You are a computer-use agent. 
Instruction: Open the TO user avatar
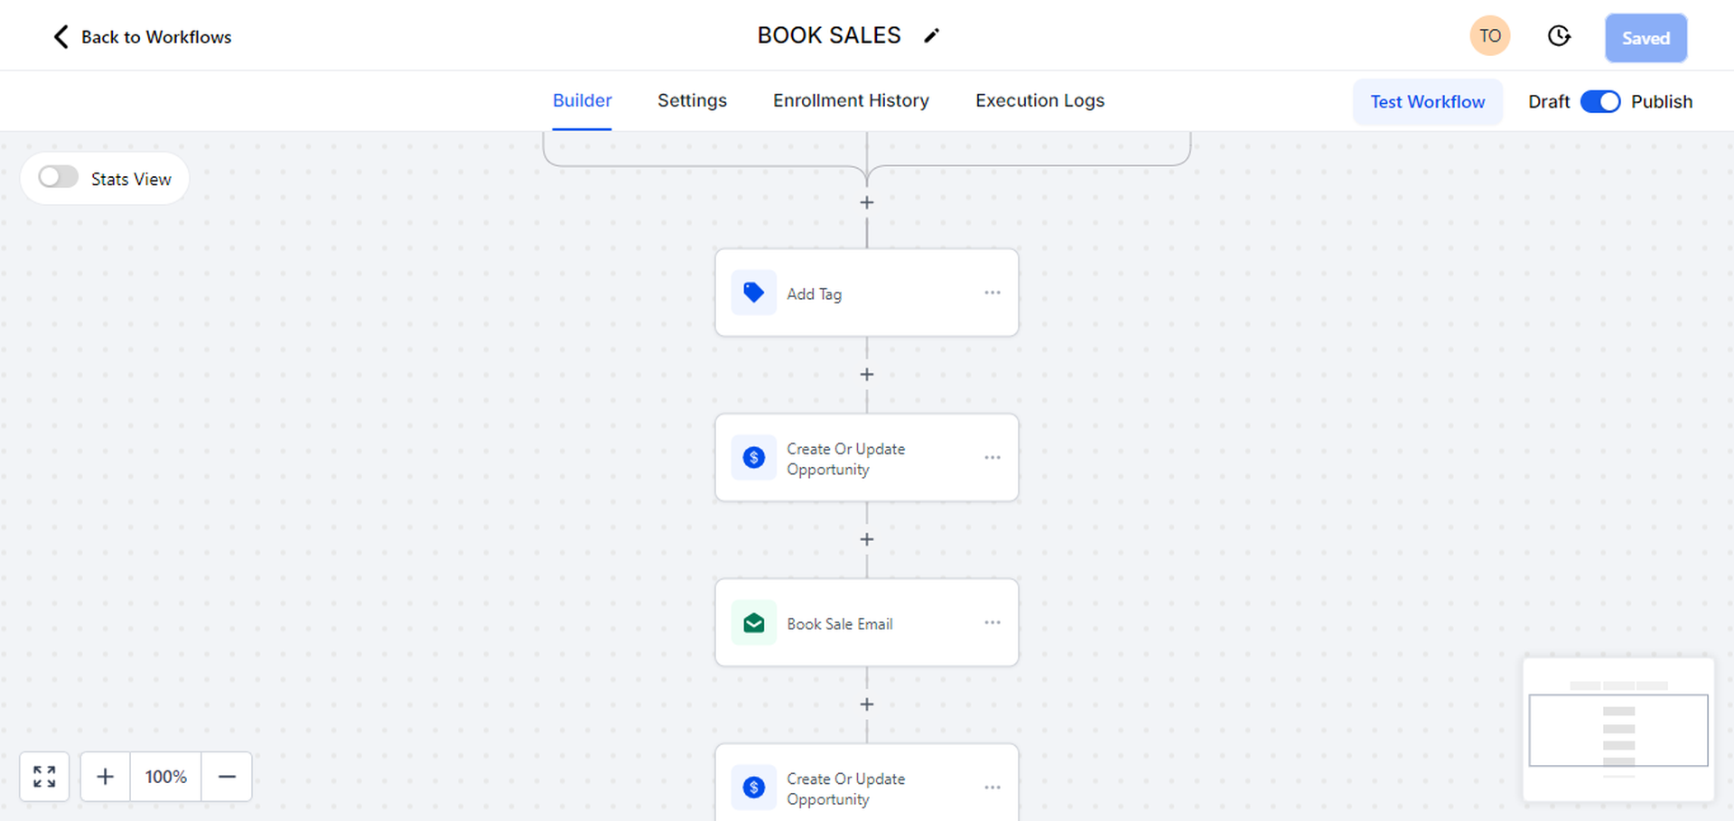[1490, 36]
